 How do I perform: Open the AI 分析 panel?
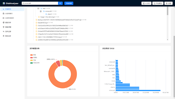tap(146, 3)
